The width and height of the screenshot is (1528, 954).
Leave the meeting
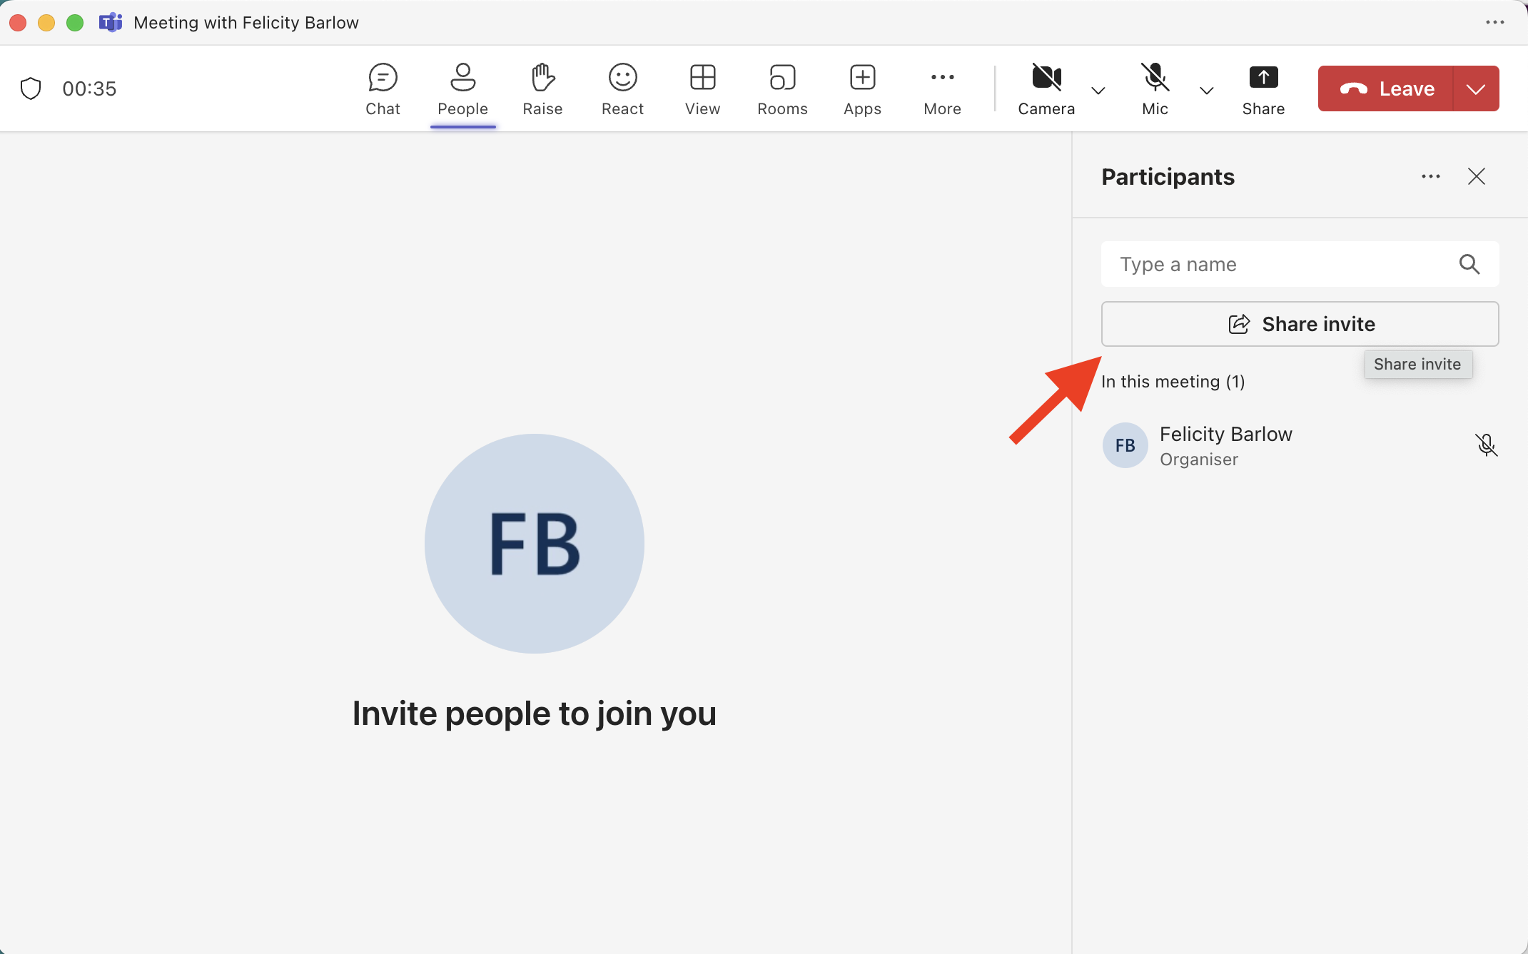click(1385, 88)
